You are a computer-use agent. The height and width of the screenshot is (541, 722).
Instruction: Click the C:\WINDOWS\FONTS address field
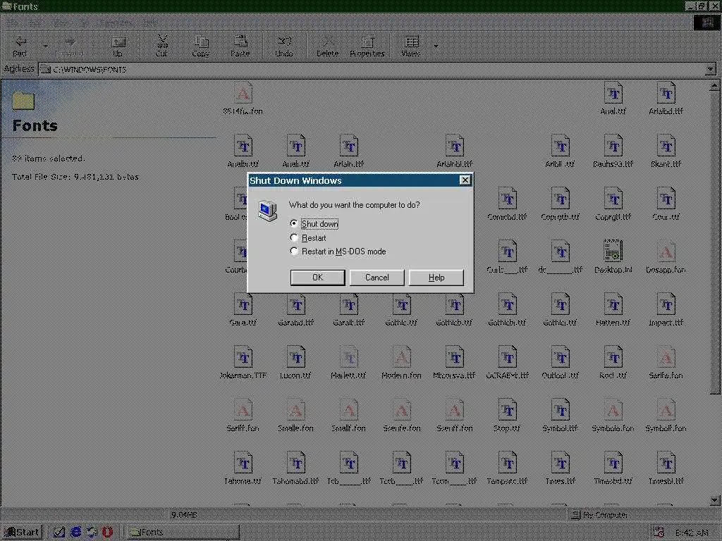click(372, 70)
